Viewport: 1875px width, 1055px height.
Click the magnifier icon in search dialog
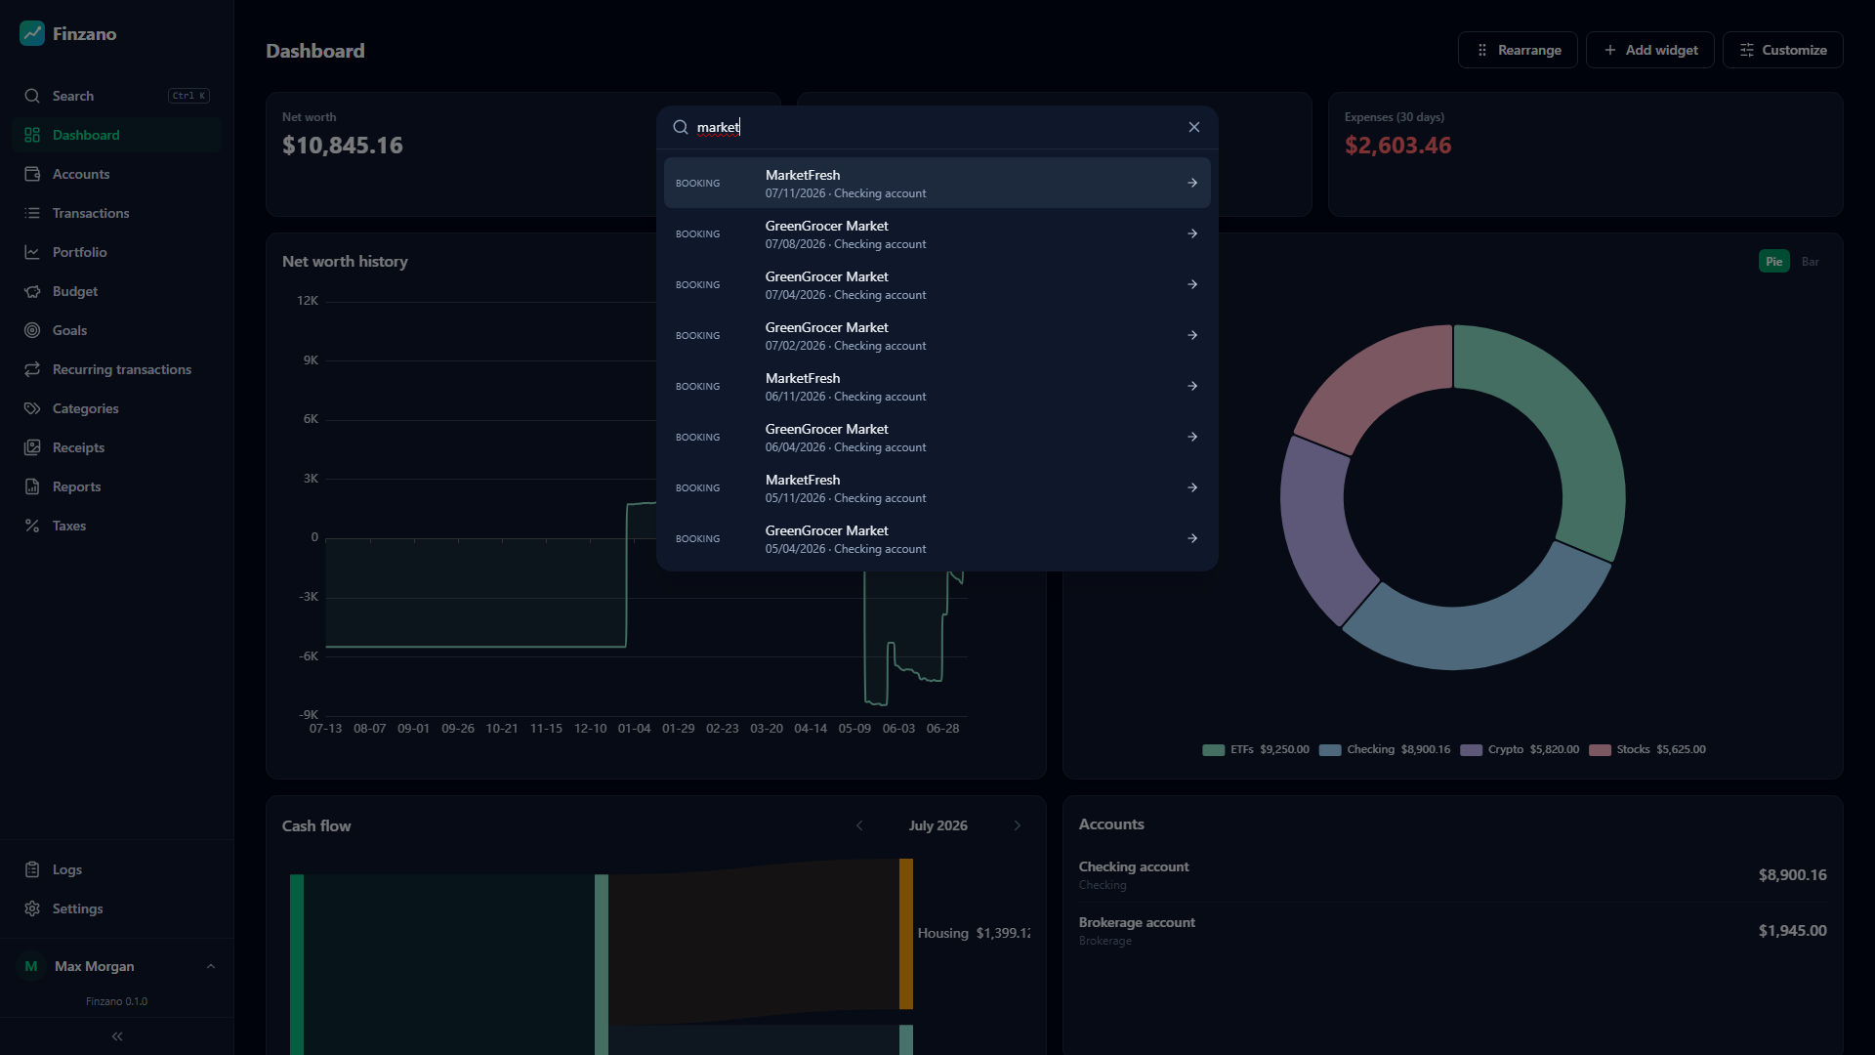(x=681, y=127)
